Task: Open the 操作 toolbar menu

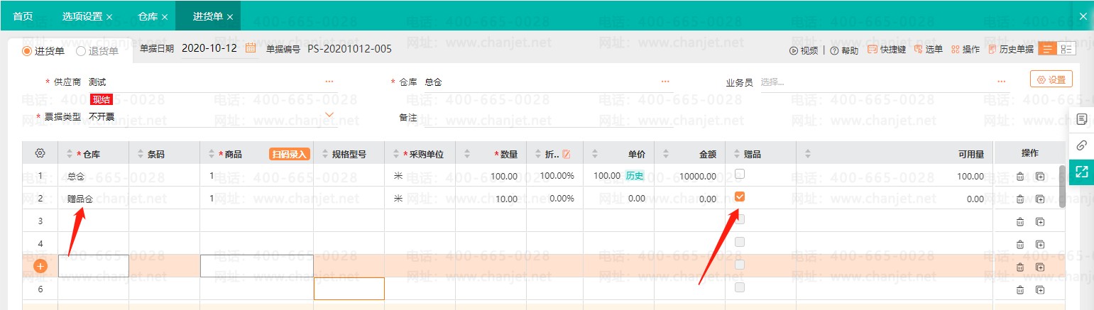Action: [x=966, y=50]
